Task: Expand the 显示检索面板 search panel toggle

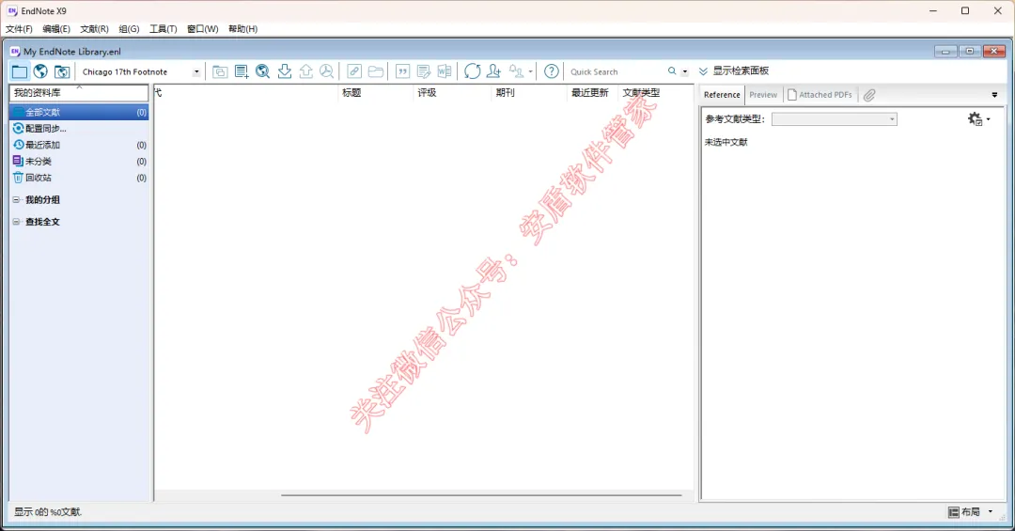Action: [x=734, y=71]
